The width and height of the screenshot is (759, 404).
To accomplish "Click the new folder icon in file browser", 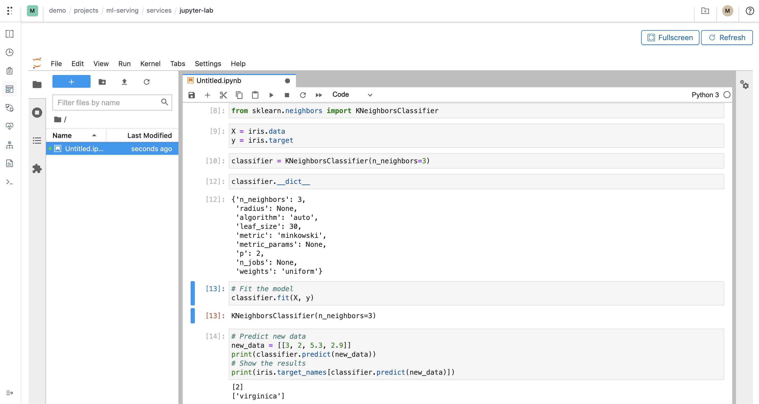I will pos(102,82).
